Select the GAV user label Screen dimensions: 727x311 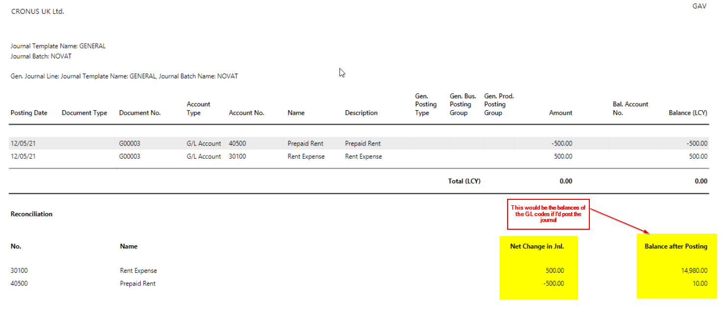coord(699,6)
